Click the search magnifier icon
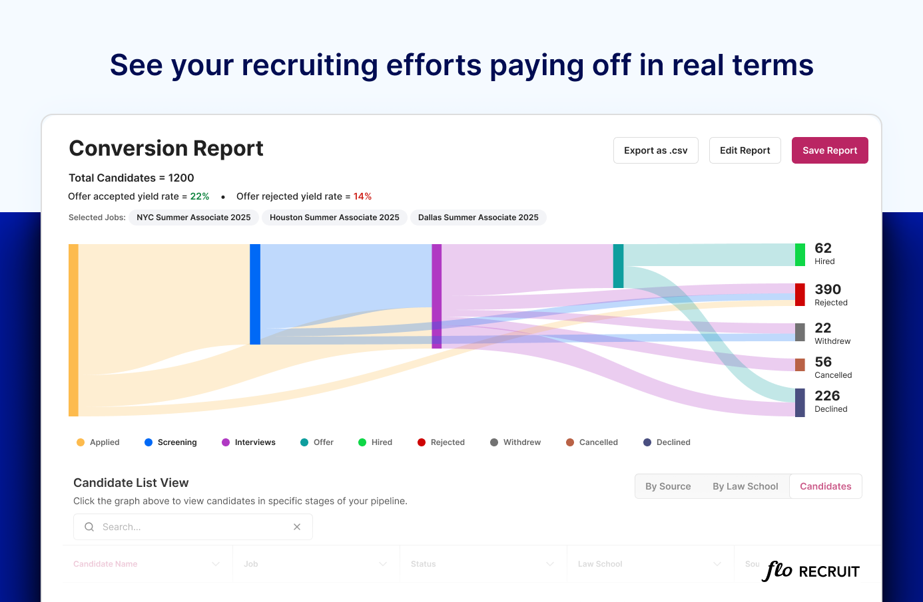The image size is (923, 602). [x=89, y=526]
